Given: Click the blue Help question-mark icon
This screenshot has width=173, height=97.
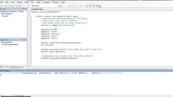Looking at the screenshot, I should coord(97,6).
